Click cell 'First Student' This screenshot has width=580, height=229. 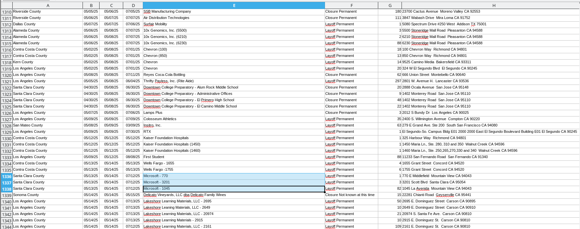click(x=234, y=157)
